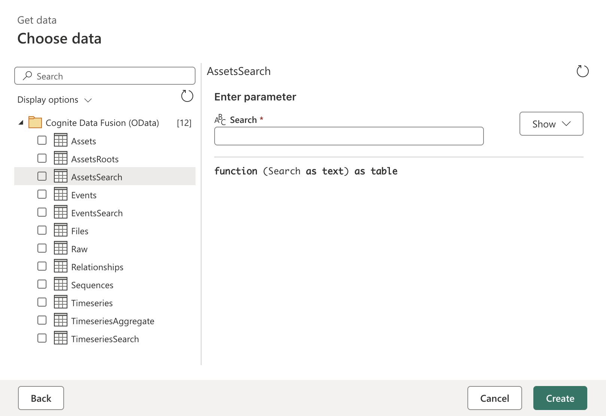Refresh the navigator tree list
This screenshot has height=416, width=606.
(x=187, y=96)
